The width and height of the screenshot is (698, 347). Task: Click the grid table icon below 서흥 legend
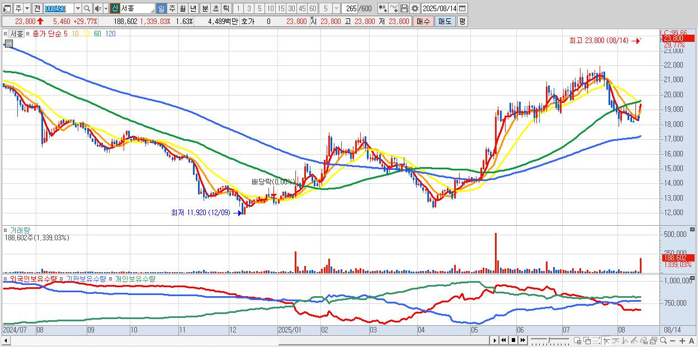coord(8,43)
